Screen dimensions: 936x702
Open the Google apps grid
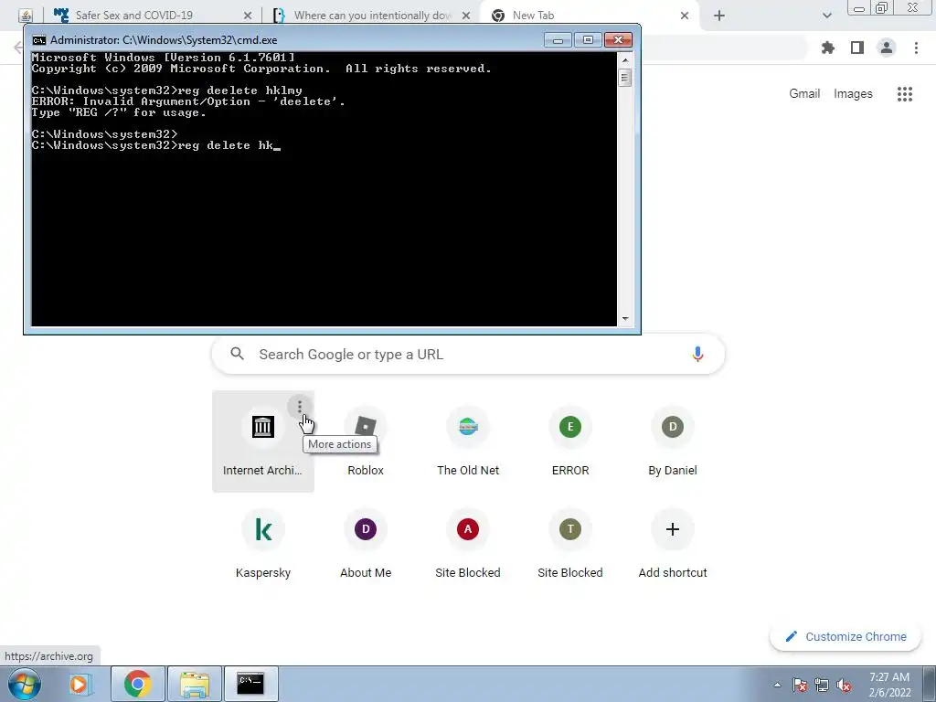click(x=904, y=94)
